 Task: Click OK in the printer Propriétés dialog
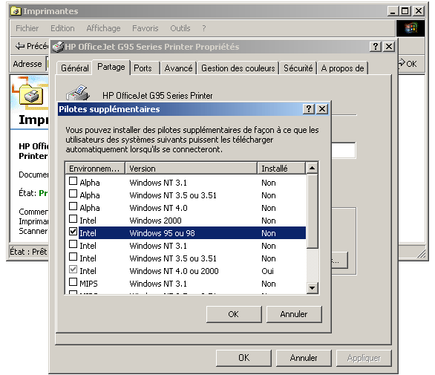(243, 358)
